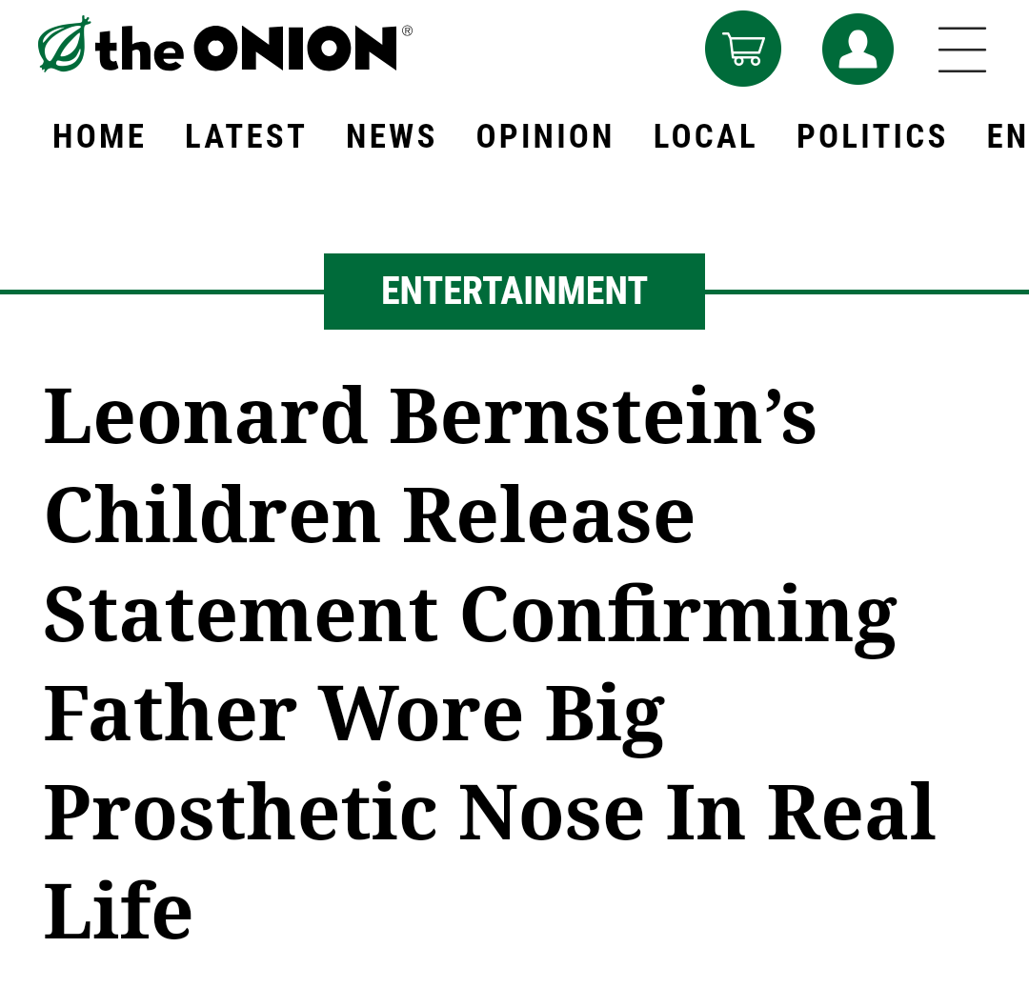Image resolution: width=1029 pixels, height=1008 pixels.
Task: Open the NEWS section
Action: (x=391, y=136)
